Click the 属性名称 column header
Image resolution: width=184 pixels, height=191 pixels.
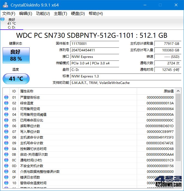coord(78,91)
